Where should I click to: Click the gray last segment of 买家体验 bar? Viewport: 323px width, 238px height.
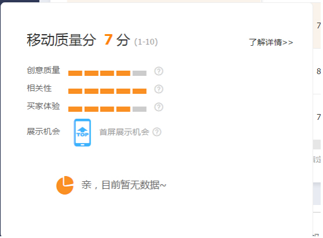tap(139, 109)
